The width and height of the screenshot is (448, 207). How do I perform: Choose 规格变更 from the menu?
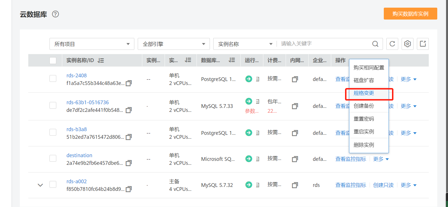[364, 93]
